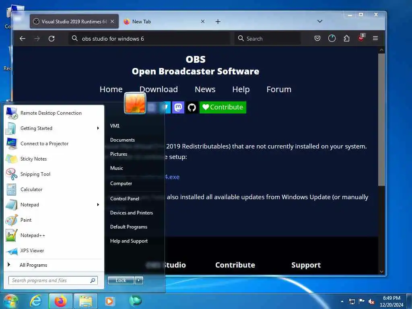Open the OBS Download link
The image size is (412, 309).
(159, 89)
